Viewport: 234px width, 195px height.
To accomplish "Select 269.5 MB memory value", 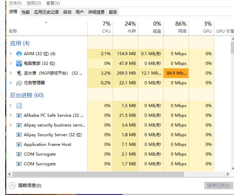I will click(x=126, y=73).
